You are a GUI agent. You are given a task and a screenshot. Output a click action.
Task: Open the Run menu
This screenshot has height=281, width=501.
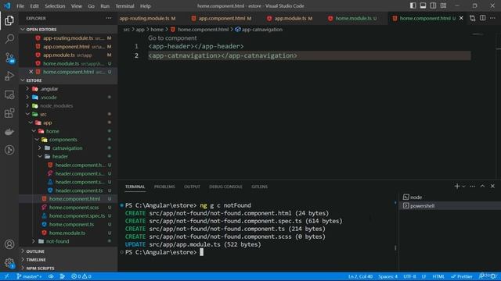click(x=105, y=5)
